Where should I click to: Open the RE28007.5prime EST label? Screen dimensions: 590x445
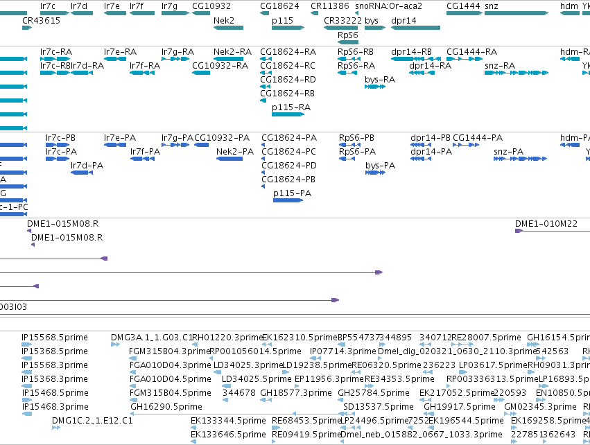pos(486,338)
